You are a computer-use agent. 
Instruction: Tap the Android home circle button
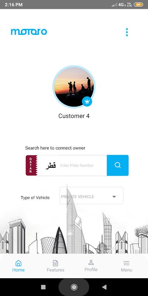(x=74, y=287)
